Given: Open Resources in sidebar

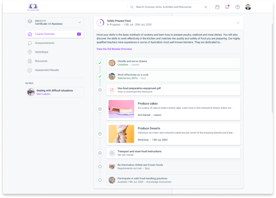Looking at the screenshot, I should pos(55,61).
